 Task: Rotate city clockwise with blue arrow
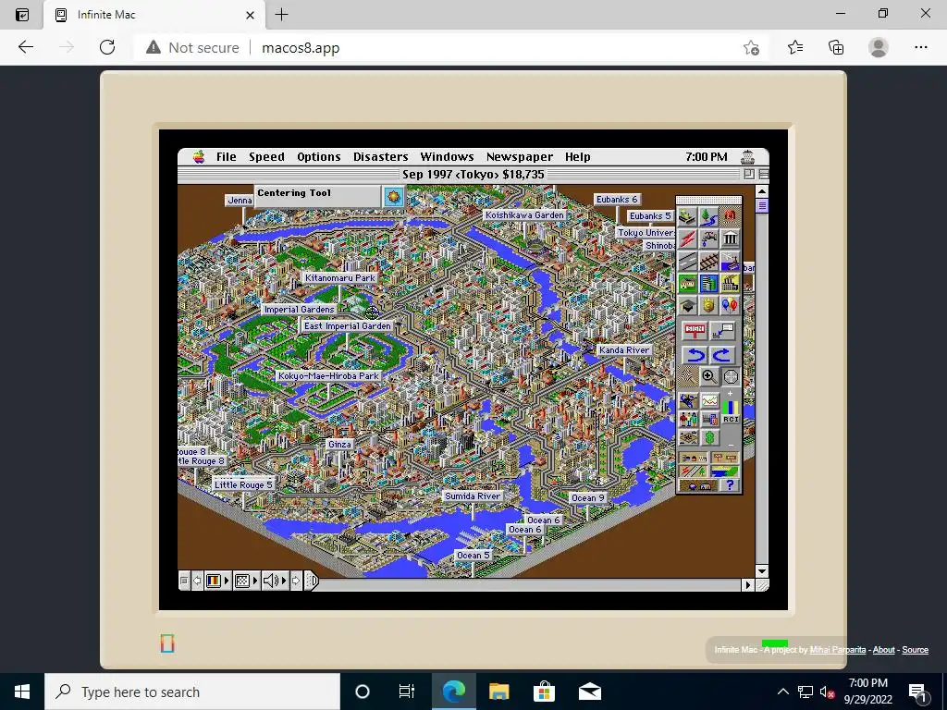722,356
